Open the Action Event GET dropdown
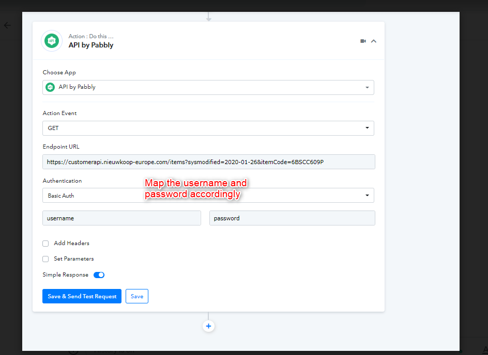Viewport: 488px width, 355px height. tap(208, 128)
